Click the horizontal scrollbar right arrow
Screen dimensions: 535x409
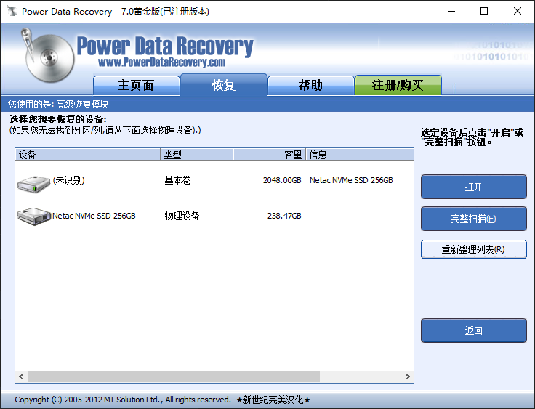click(407, 376)
